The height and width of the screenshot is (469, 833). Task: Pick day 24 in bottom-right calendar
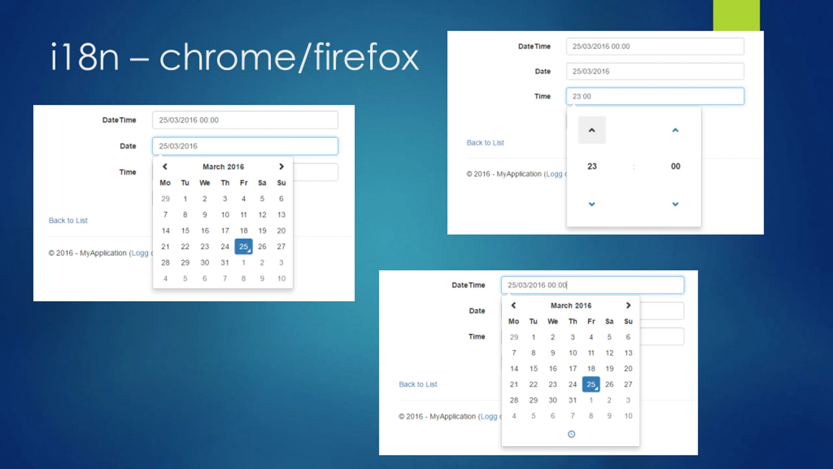[x=572, y=384]
